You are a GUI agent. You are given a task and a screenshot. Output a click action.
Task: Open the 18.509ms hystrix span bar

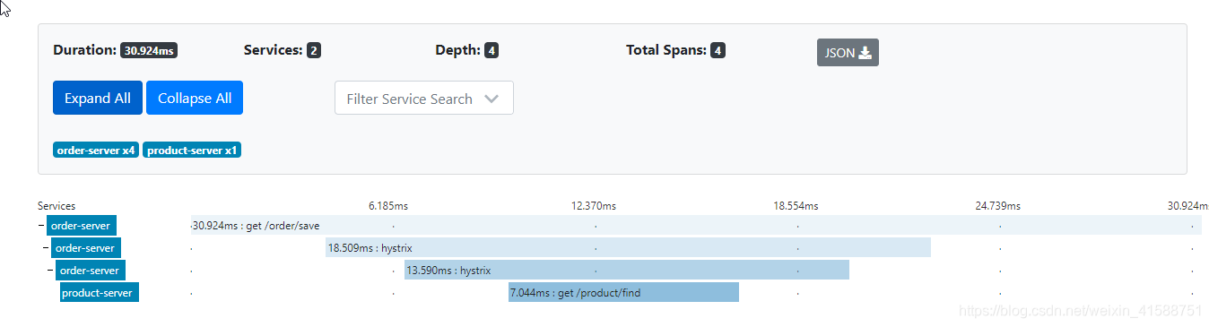pyautogui.click(x=629, y=248)
